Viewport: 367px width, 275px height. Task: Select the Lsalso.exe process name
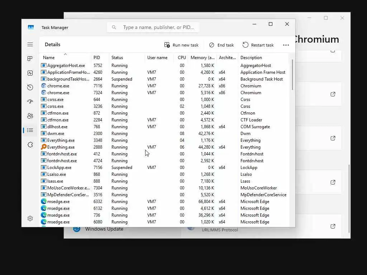click(x=57, y=174)
